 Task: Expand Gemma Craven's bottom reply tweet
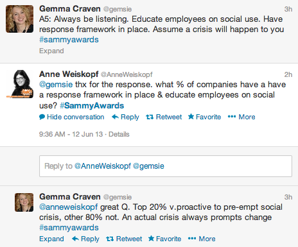[51, 239]
